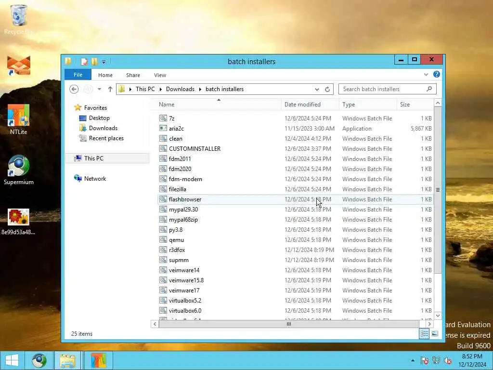Open the taskbar clock showing 8:52 PM

coord(472,360)
